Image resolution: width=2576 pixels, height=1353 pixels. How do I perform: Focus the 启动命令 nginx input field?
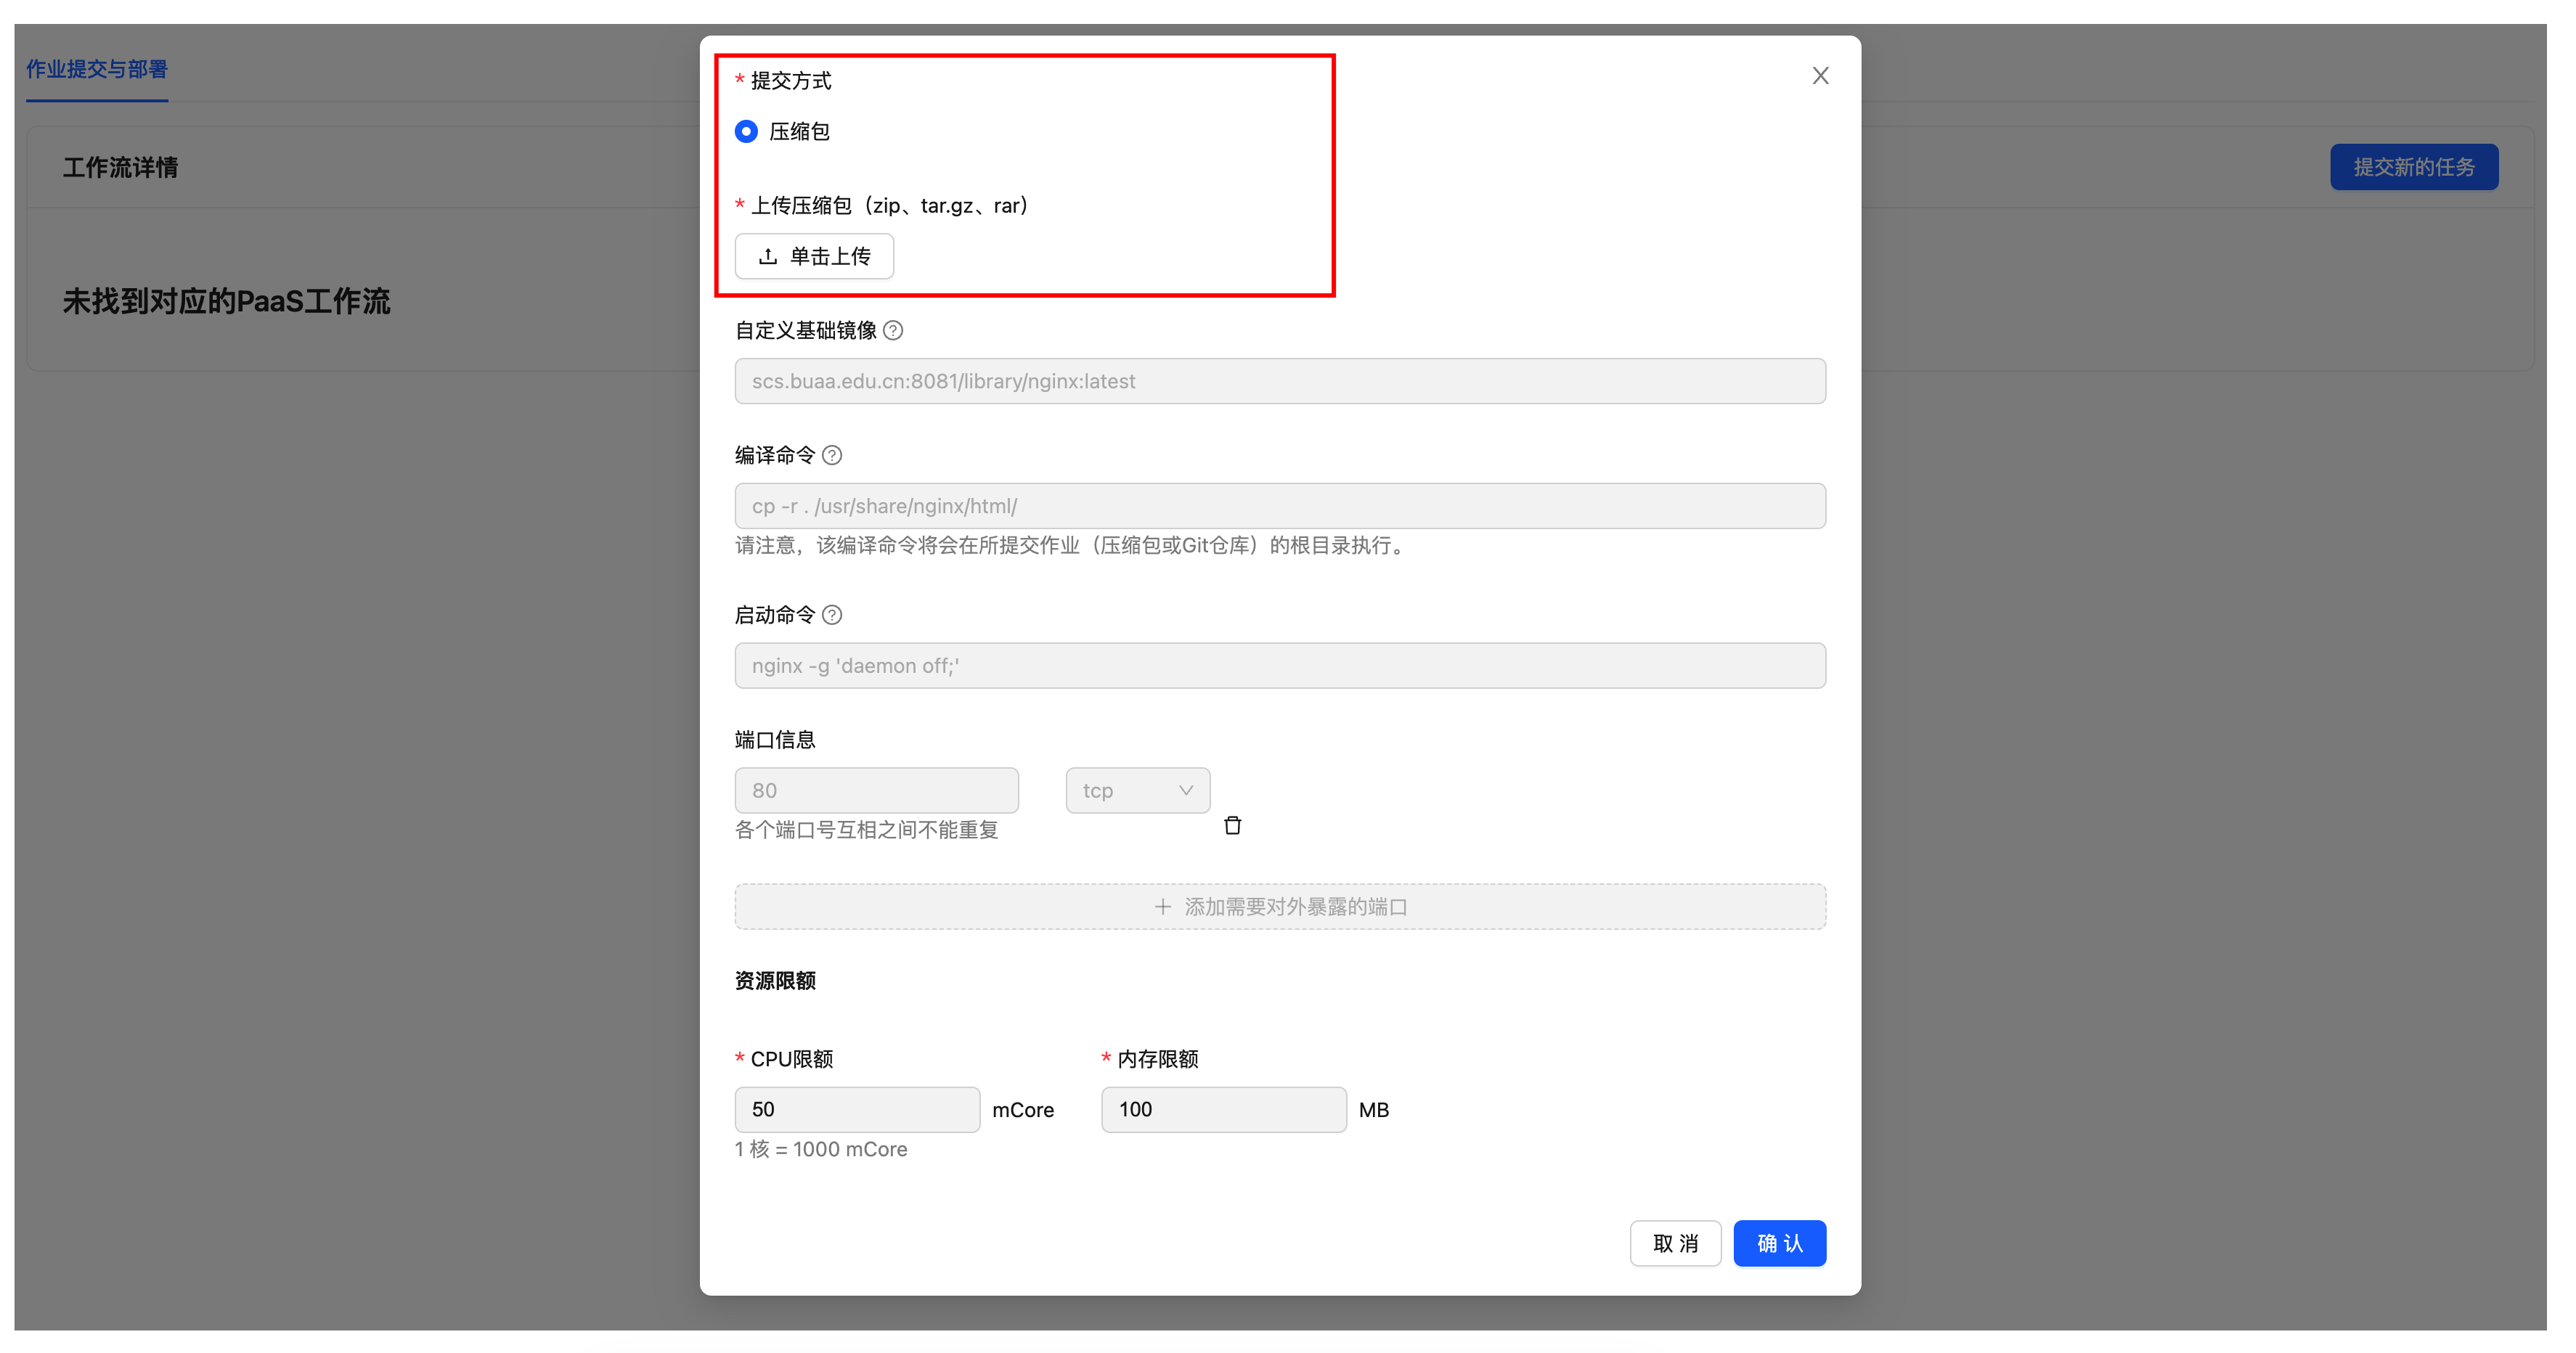point(1279,666)
